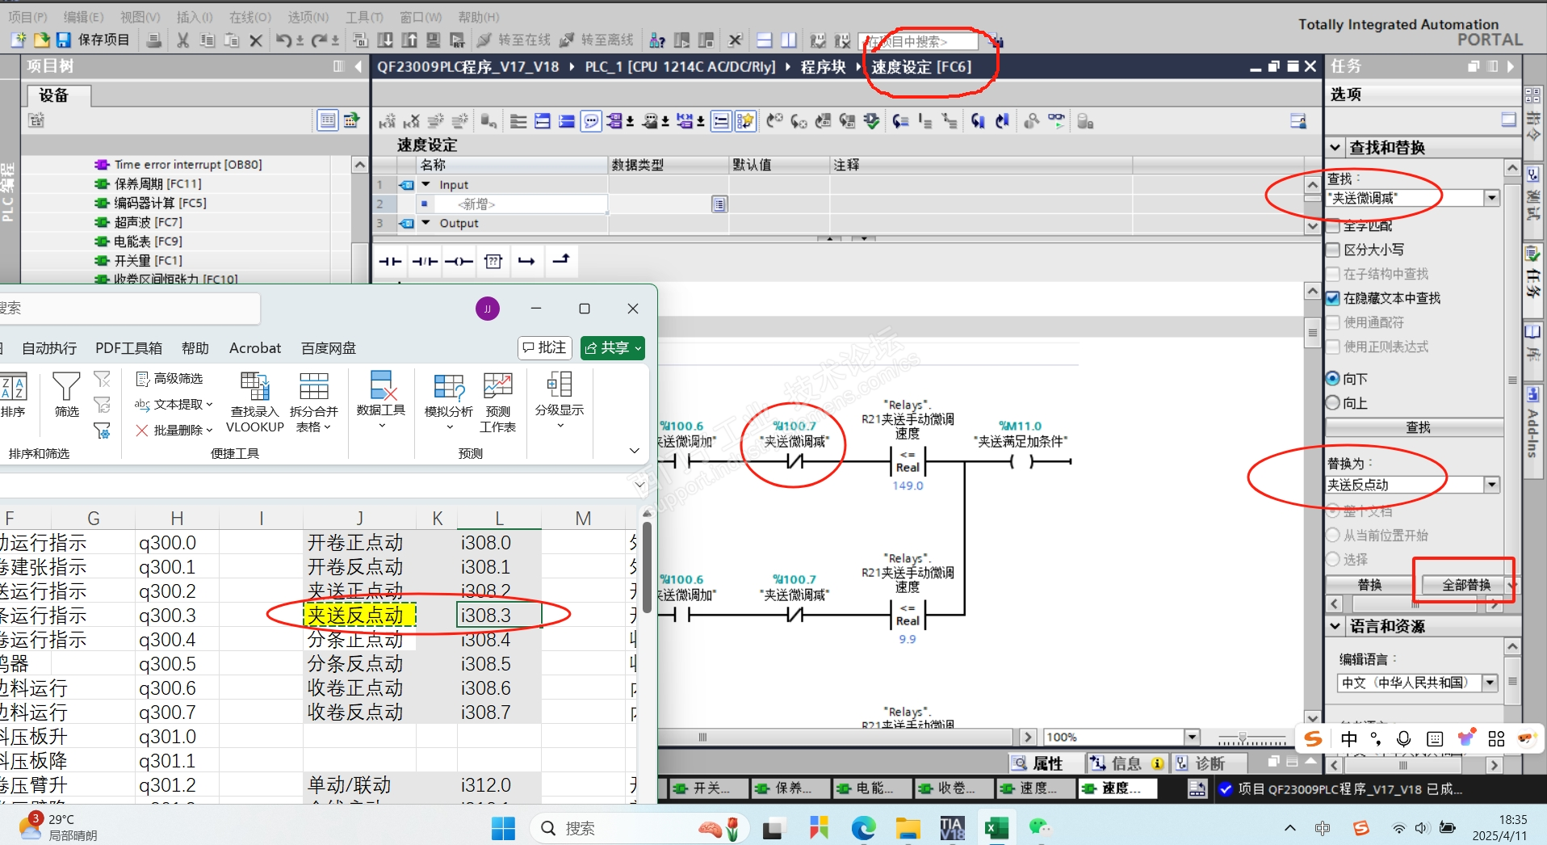The width and height of the screenshot is (1547, 845).
Task: Click the 替换 replace button
Action: (1369, 585)
